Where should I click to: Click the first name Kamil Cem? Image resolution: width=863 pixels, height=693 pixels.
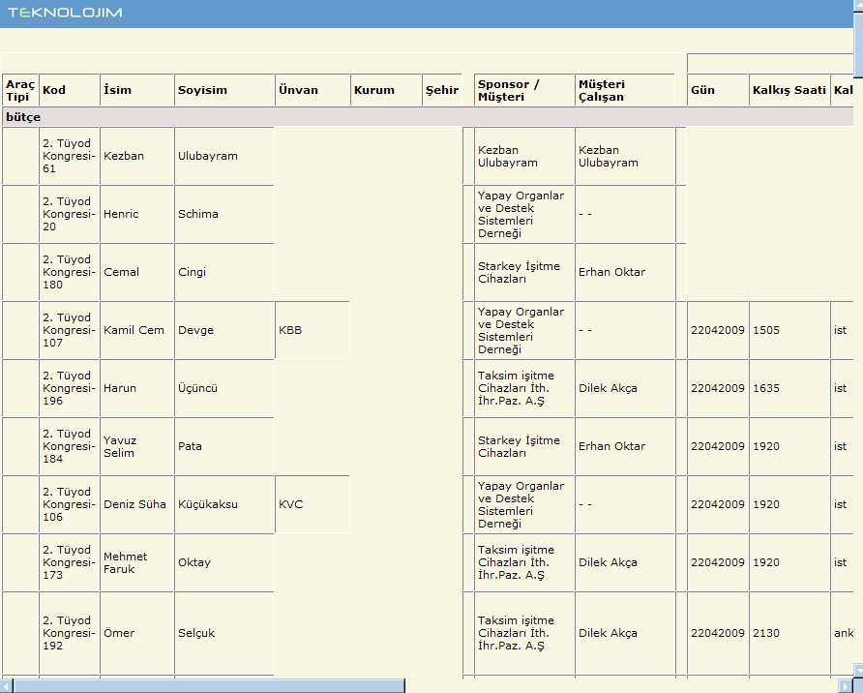134,330
